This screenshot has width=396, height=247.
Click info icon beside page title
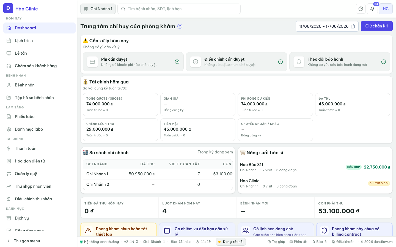click(180, 26)
